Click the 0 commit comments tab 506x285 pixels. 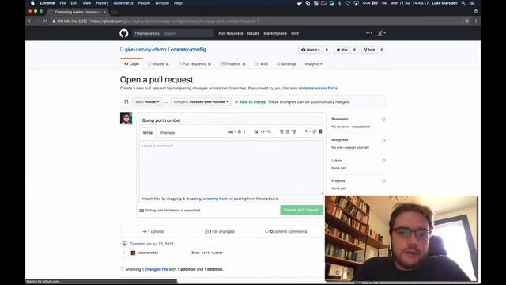pyautogui.click(x=286, y=231)
